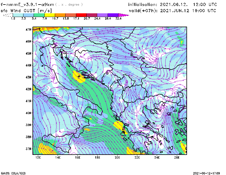Click the red 17.1–20.7 legend swatch
226x175 pixels.
point(81,15)
